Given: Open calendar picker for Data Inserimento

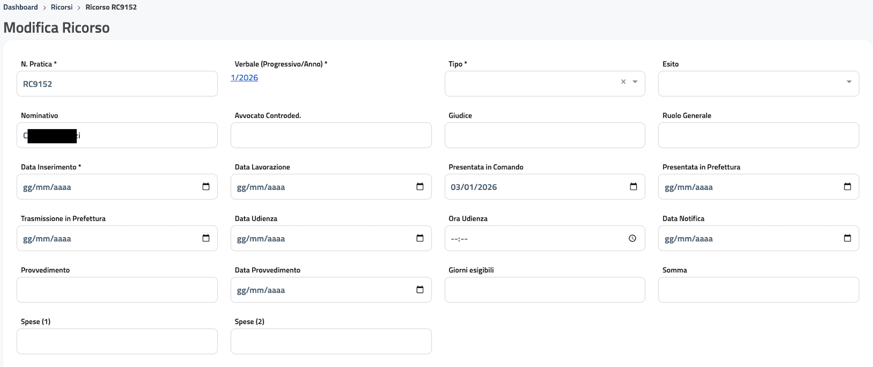Looking at the screenshot, I should tap(206, 187).
